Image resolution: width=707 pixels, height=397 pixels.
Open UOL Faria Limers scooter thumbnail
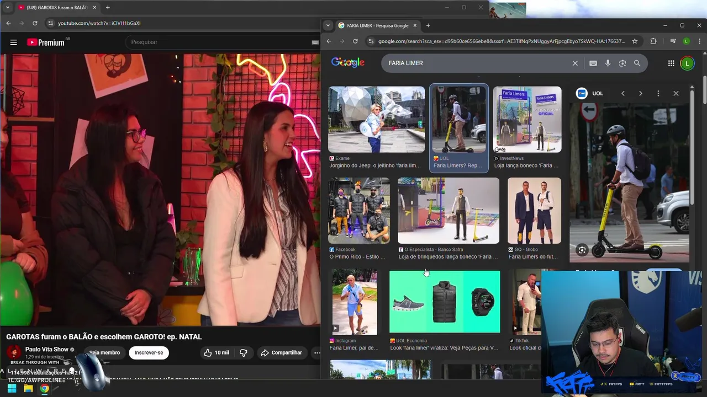pyautogui.click(x=459, y=119)
